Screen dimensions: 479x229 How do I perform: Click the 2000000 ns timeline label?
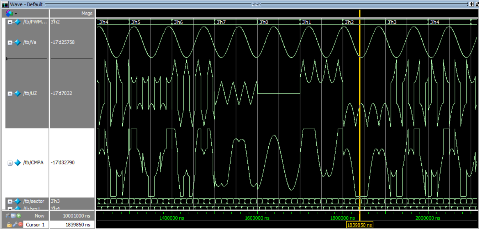[x=428, y=218]
